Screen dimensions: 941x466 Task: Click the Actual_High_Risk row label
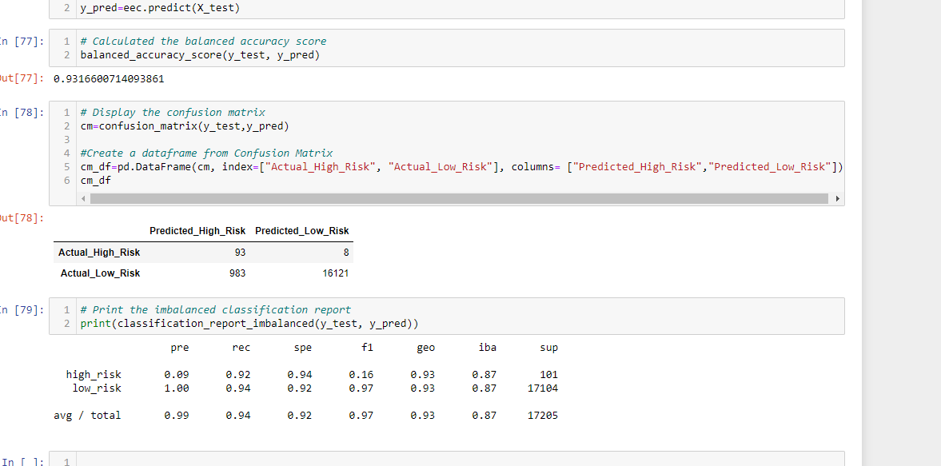coord(99,253)
